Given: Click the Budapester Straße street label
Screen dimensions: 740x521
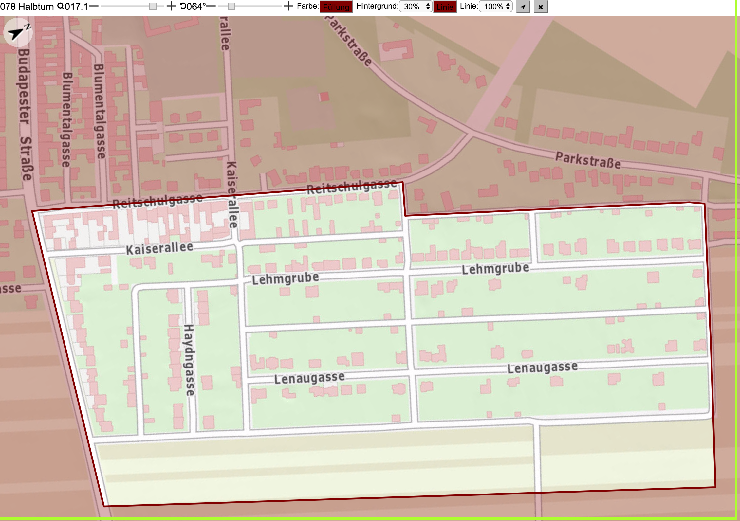Looking at the screenshot, I should point(25,115).
